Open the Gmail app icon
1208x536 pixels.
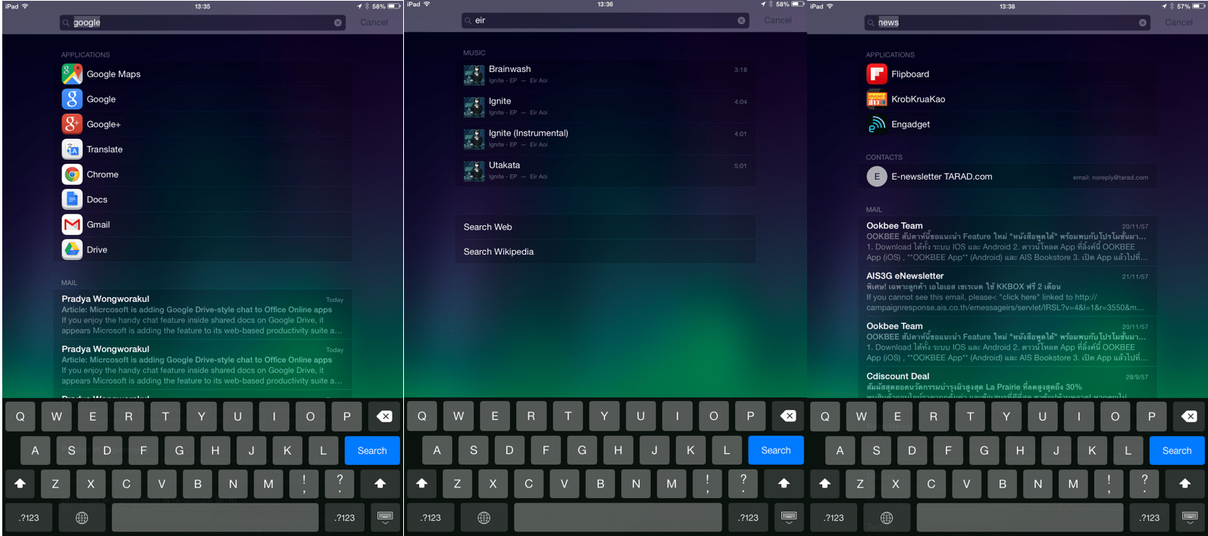click(72, 224)
